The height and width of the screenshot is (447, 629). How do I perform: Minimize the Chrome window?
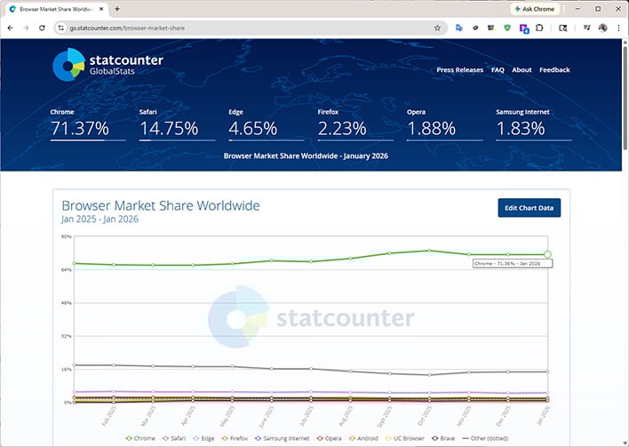point(577,9)
